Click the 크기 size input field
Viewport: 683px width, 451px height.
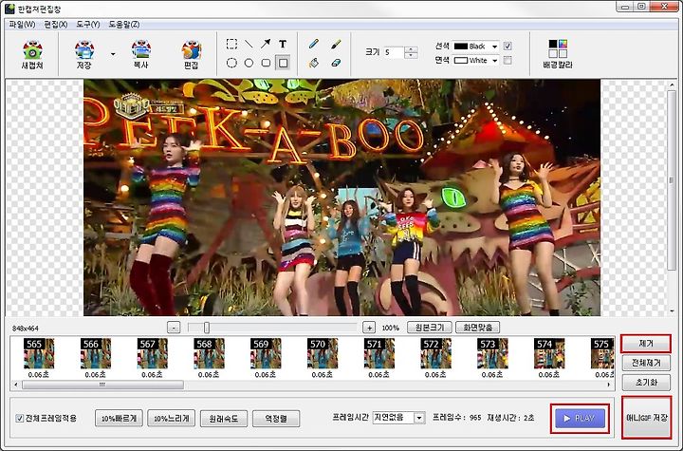[x=394, y=52]
